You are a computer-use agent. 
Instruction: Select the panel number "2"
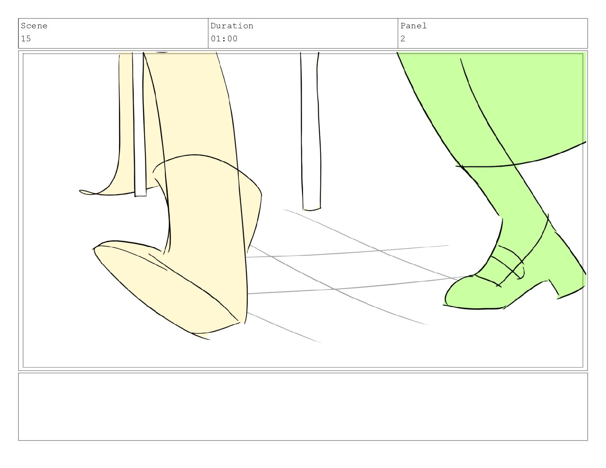coord(403,39)
